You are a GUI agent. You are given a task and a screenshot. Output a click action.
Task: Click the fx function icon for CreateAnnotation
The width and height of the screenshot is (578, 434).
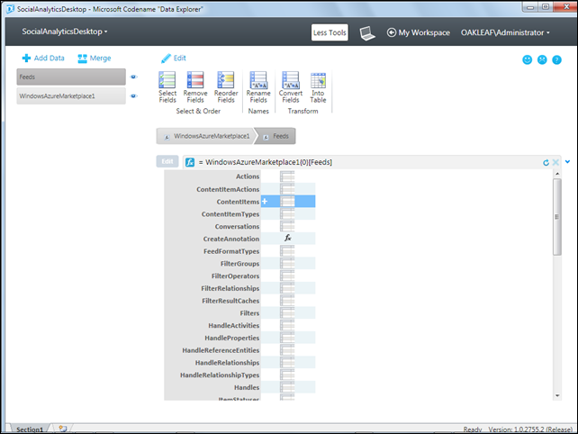point(288,239)
